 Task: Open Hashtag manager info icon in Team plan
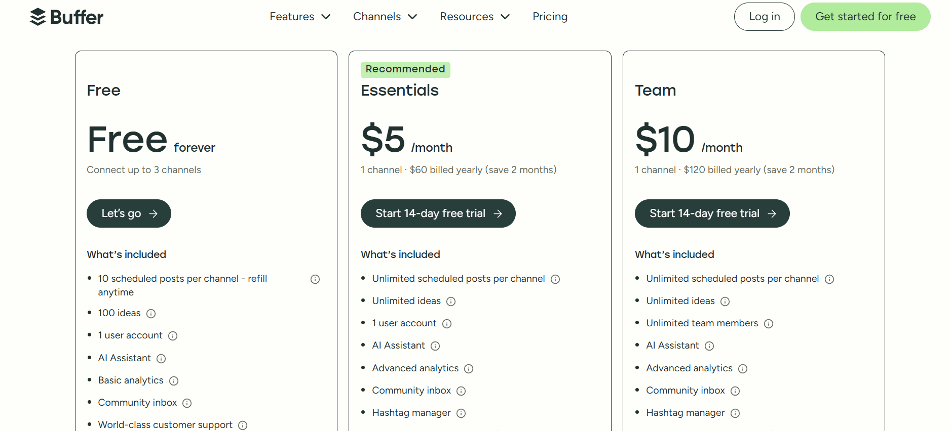[735, 413]
